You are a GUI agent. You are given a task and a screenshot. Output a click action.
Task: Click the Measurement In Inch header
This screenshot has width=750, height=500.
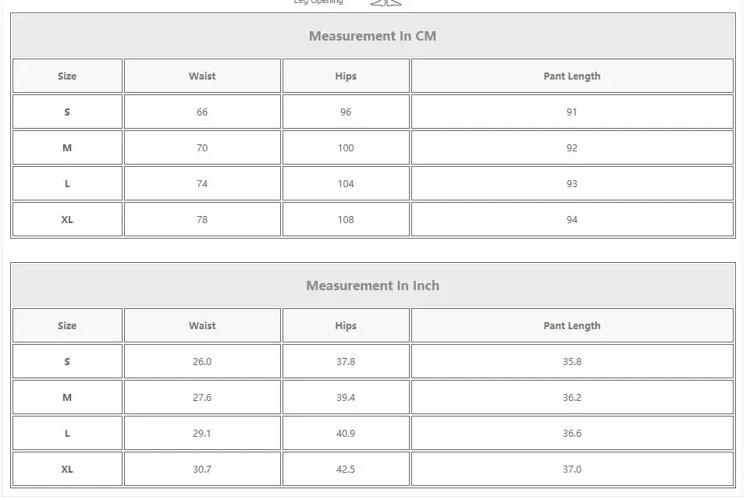pyautogui.click(x=372, y=285)
